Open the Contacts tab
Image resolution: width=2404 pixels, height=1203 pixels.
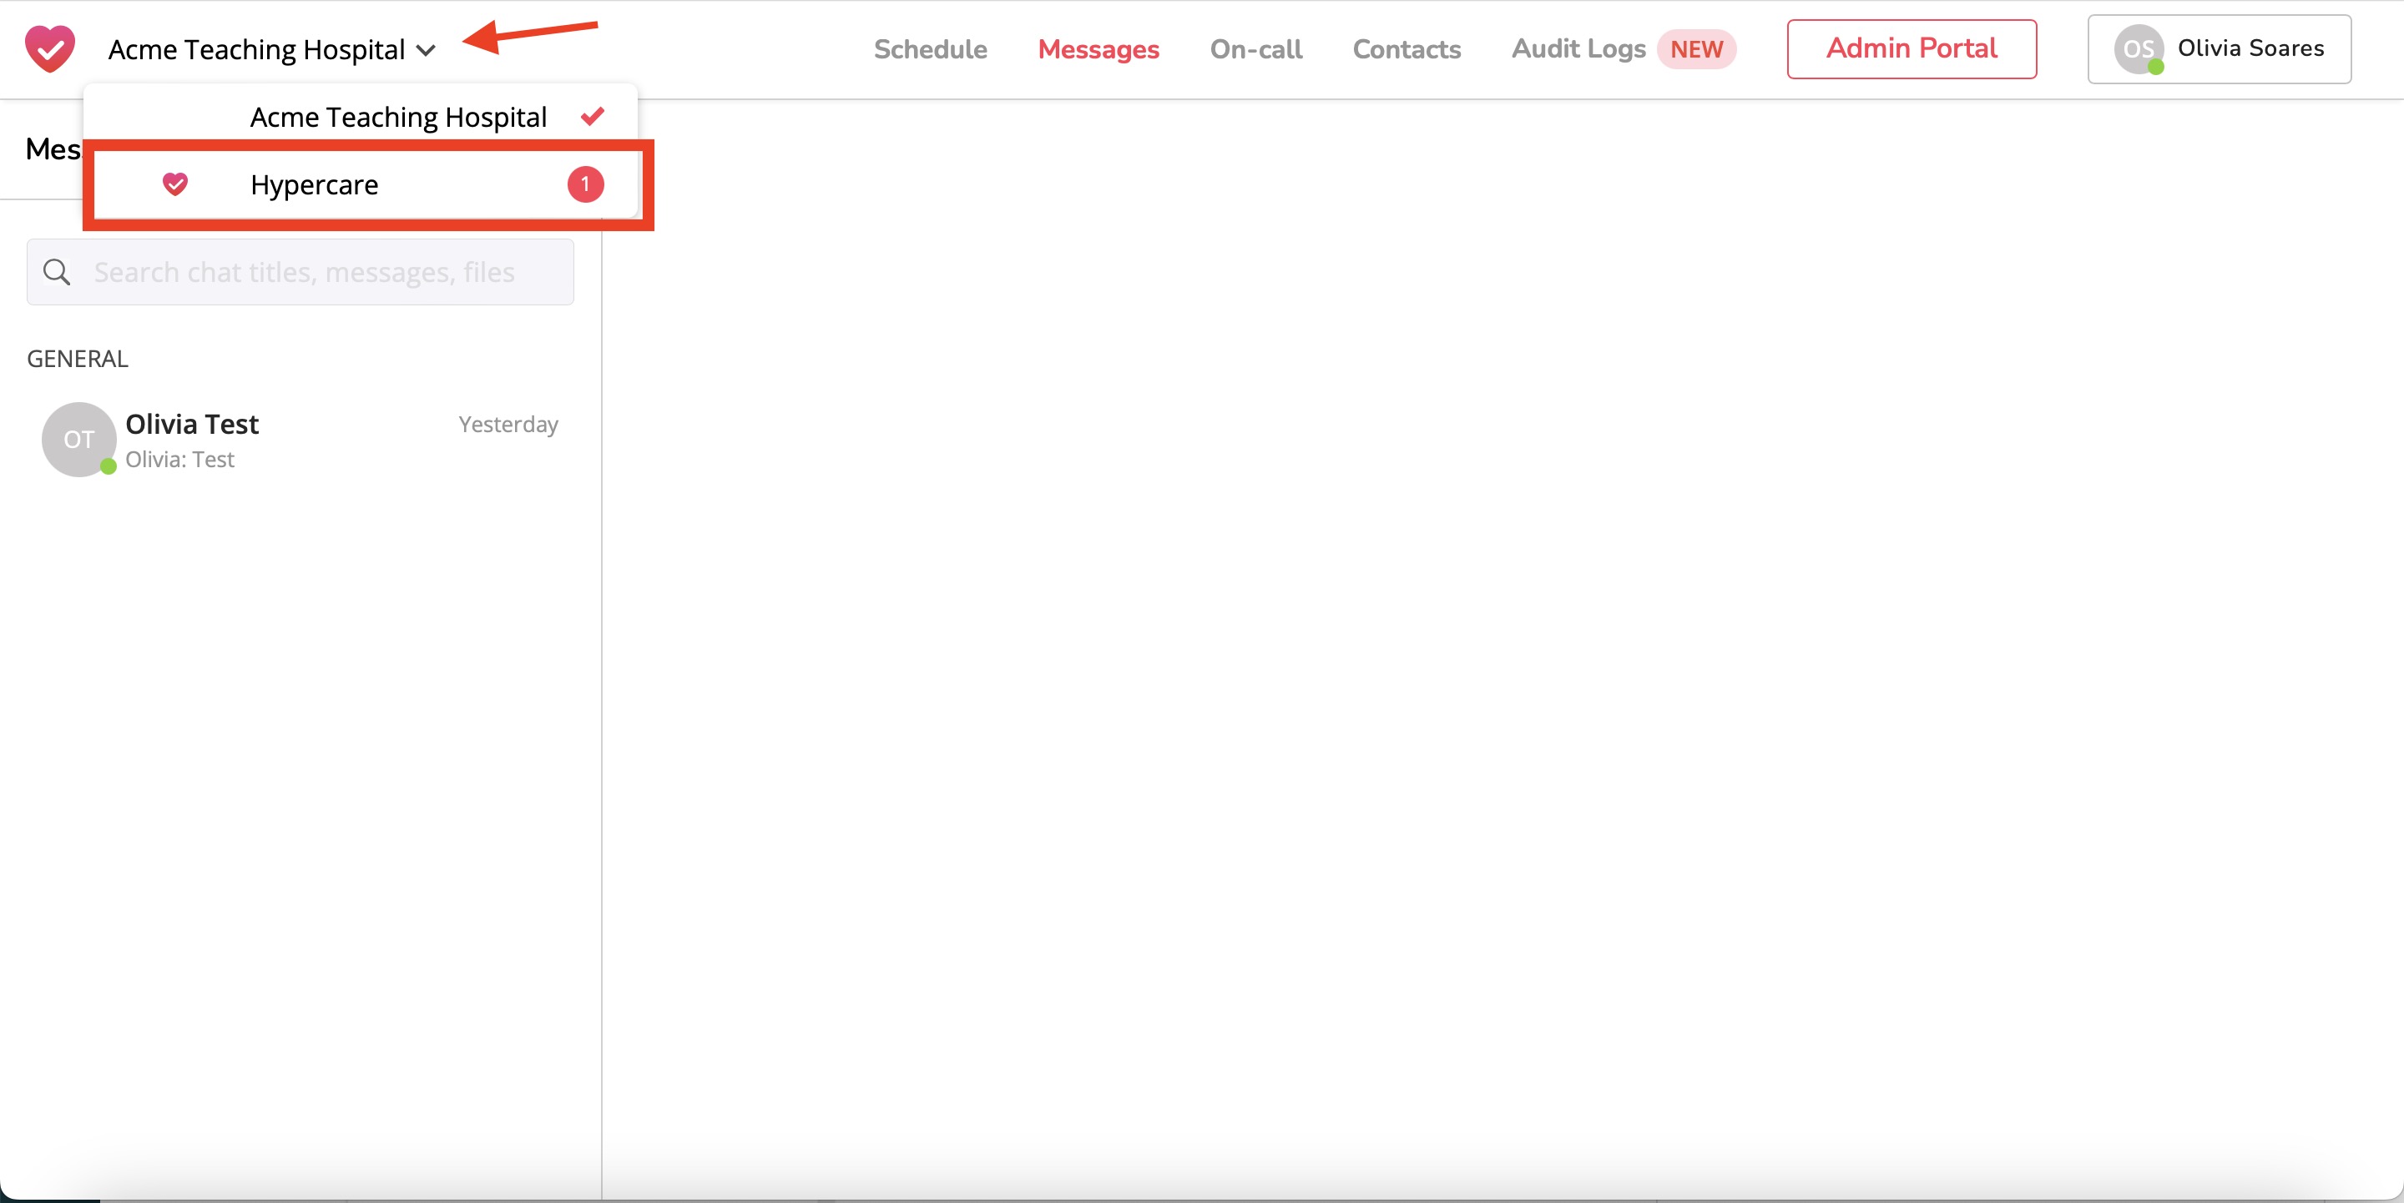(1407, 48)
